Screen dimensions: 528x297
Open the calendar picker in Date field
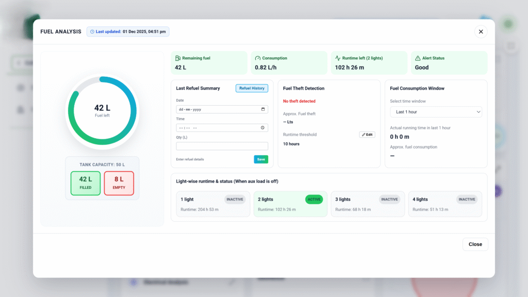pos(263,109)
